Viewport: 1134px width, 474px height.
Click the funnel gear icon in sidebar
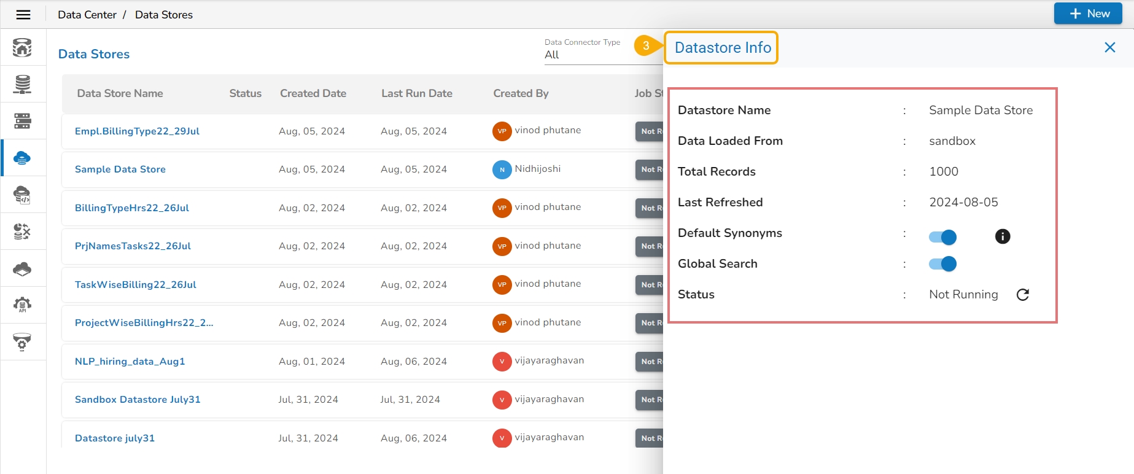pyautogui.click(x=23, y=342)
